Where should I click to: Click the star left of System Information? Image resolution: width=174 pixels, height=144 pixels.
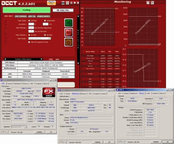tap(5, 59)
